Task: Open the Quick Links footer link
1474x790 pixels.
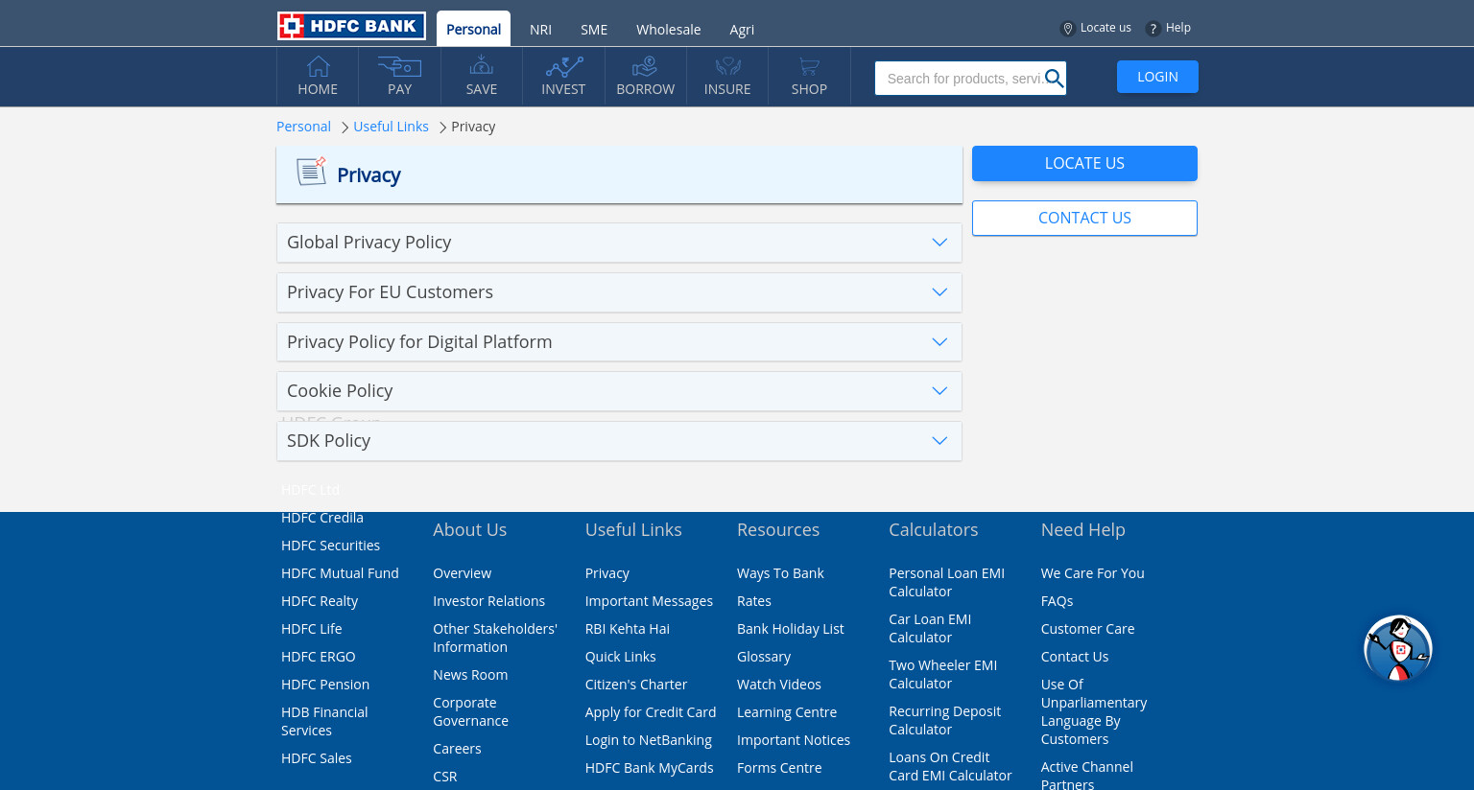Action: click(621, 657)
